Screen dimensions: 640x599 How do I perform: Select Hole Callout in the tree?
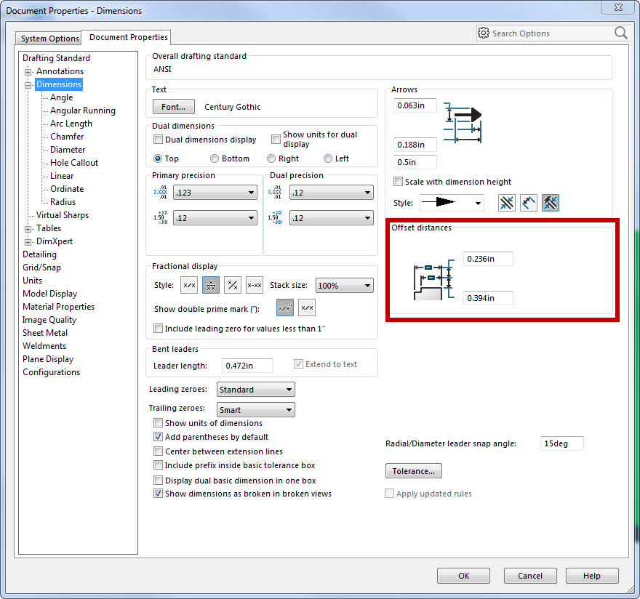(x=73, y=163)
